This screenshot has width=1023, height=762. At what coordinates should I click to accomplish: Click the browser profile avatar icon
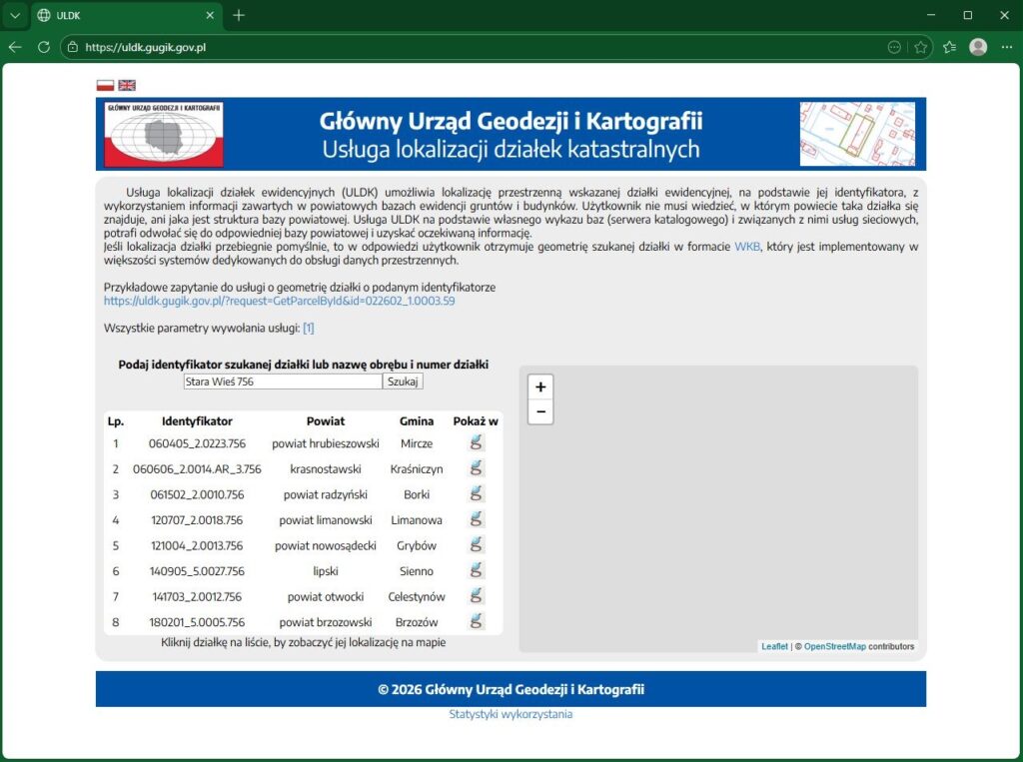(x=976, y=46)
